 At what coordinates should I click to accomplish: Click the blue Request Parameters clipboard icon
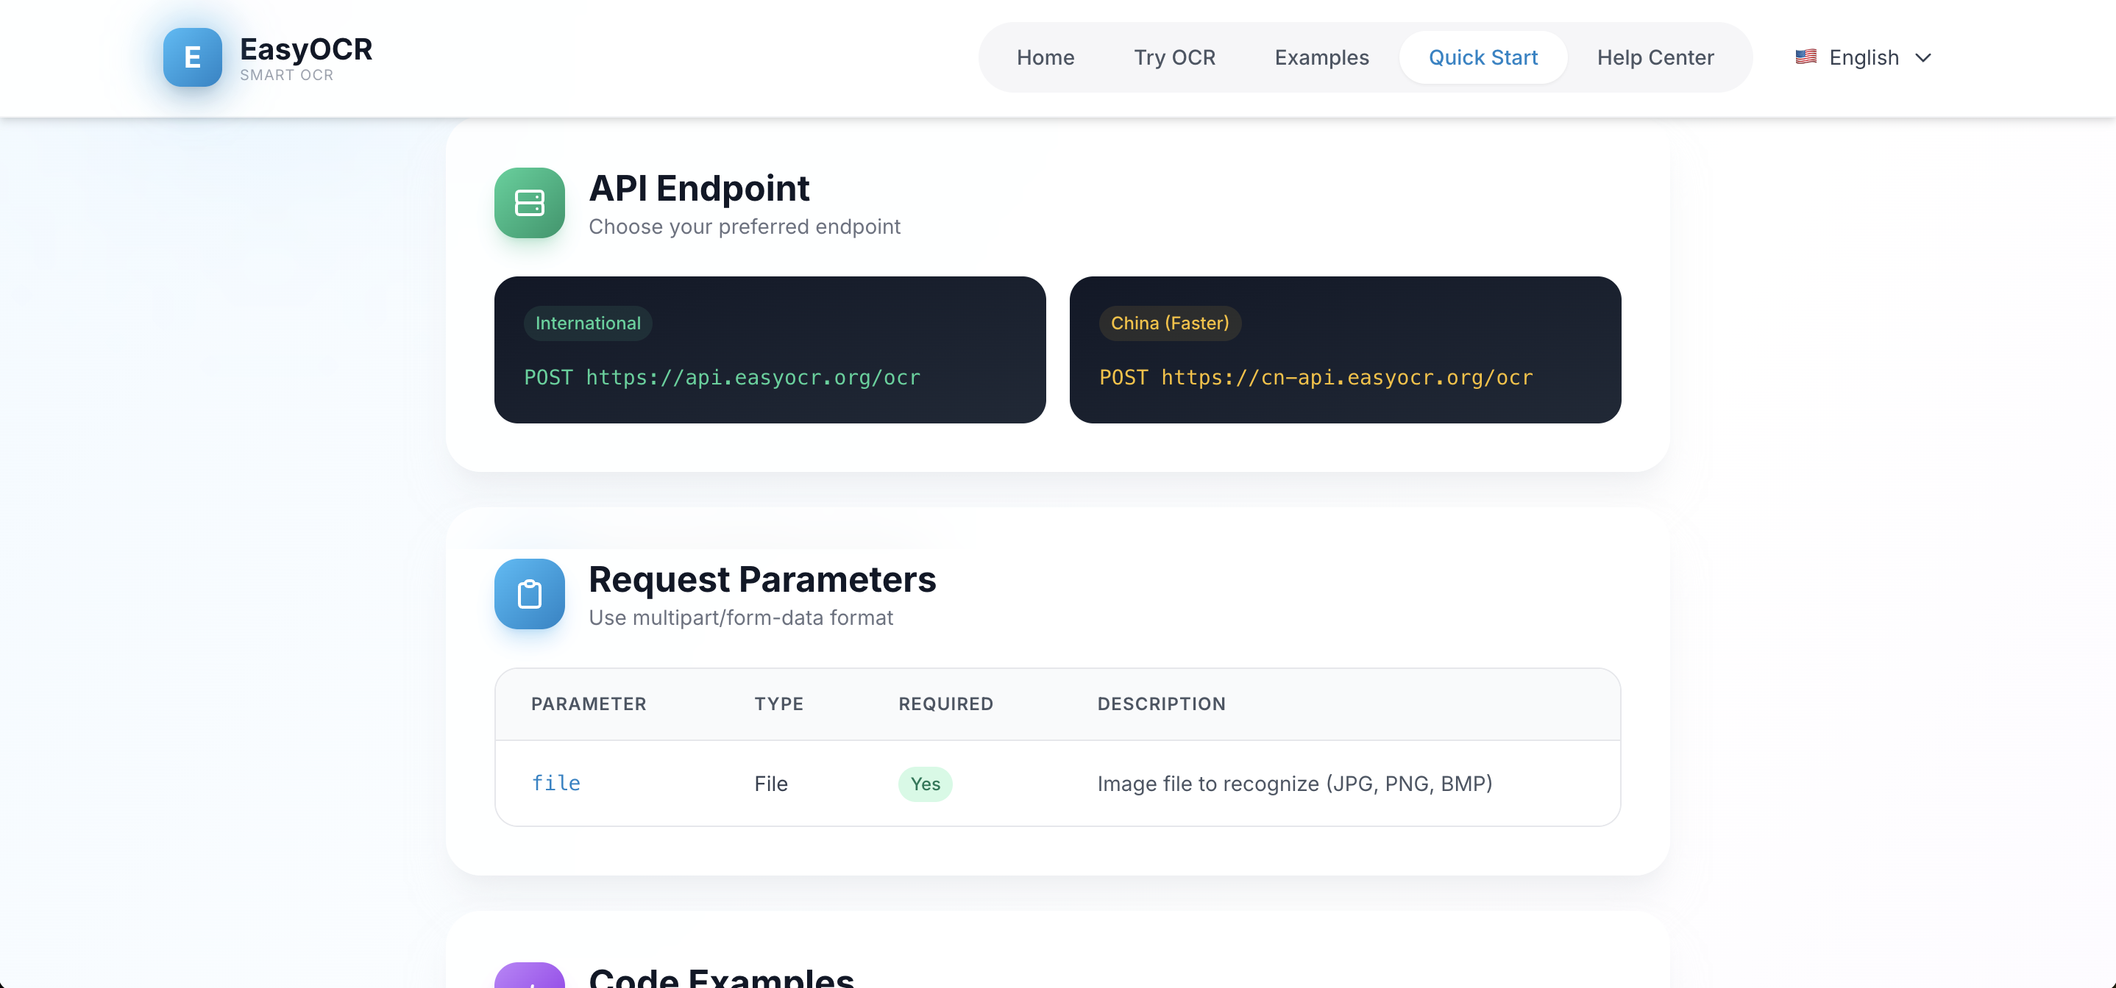(529, 593)
